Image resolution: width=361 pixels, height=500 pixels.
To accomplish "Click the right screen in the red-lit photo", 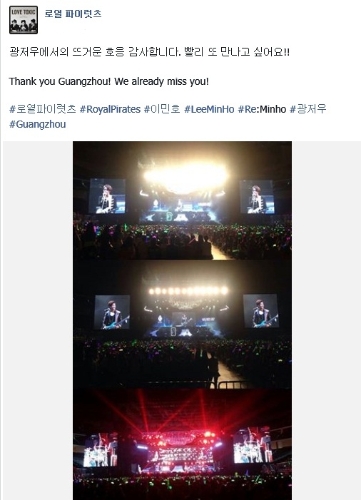I will tap(253, 445).
